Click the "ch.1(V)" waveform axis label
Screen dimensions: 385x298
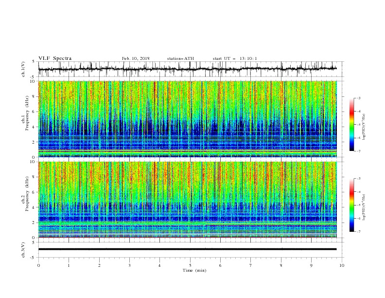(x=23, y=69)
